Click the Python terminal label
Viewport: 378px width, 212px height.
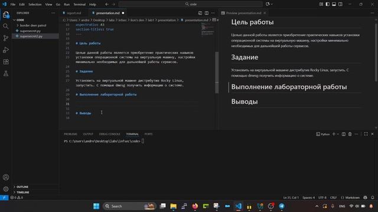[323, 134]
